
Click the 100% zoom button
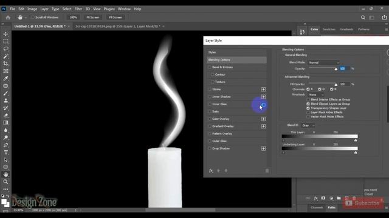(73, 18)
